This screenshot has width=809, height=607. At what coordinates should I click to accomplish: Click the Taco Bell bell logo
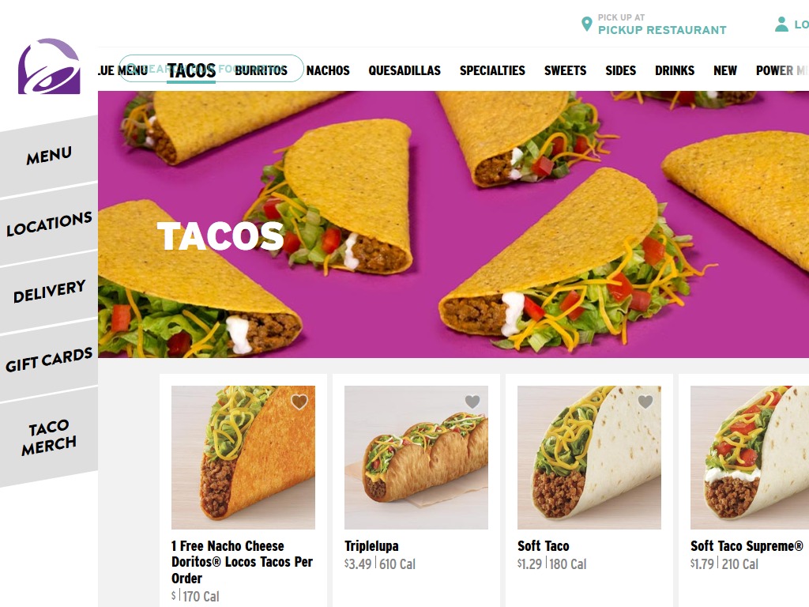tap(49, 66)
